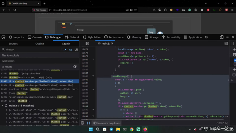Select the Debugger tab
236x133 pixels.
pyautogui.click(x=53, y=37)
